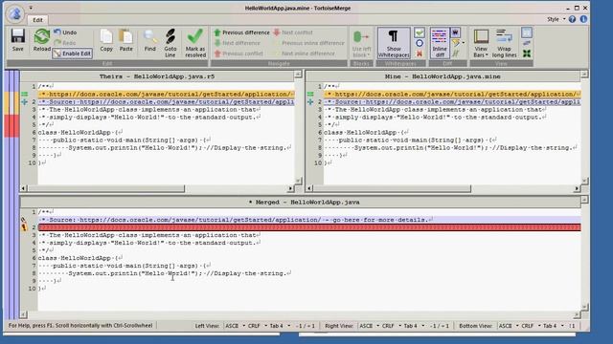
Task: Click the println line in Merged pane
Action: [x=165, y=273]
